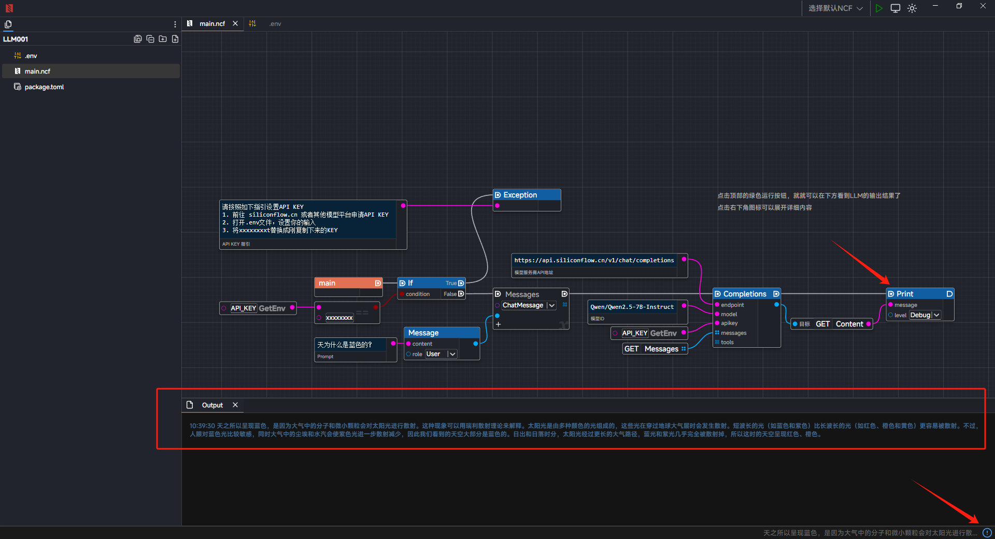Screen dimensions: 995x539
Task: Close the Output panel
Action: click(x=235, y=405)
